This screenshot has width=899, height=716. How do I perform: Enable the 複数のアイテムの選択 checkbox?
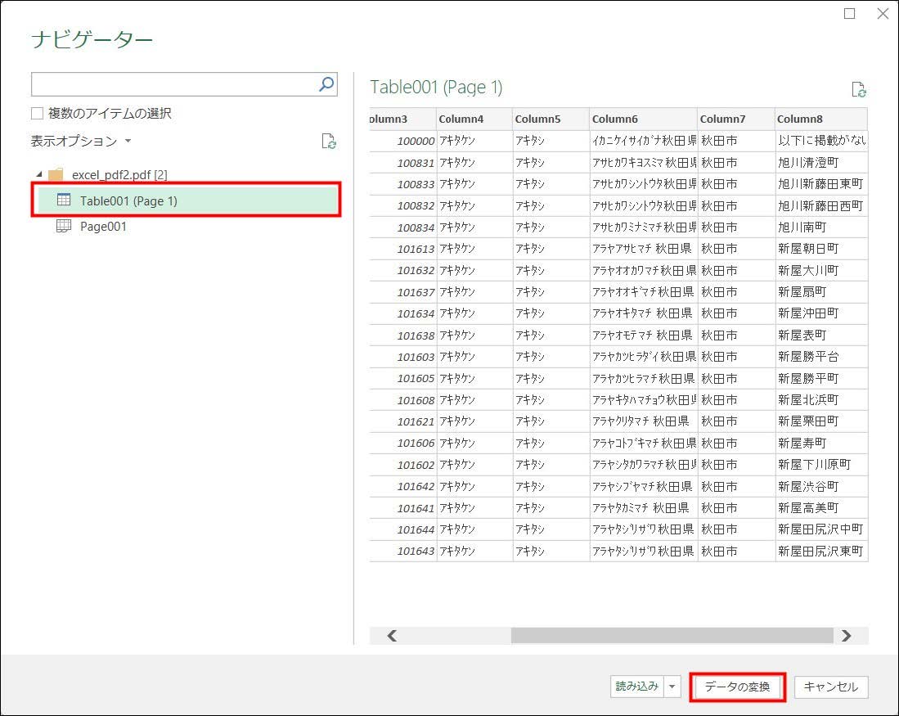pyautogui.click(x=38, y=114)
